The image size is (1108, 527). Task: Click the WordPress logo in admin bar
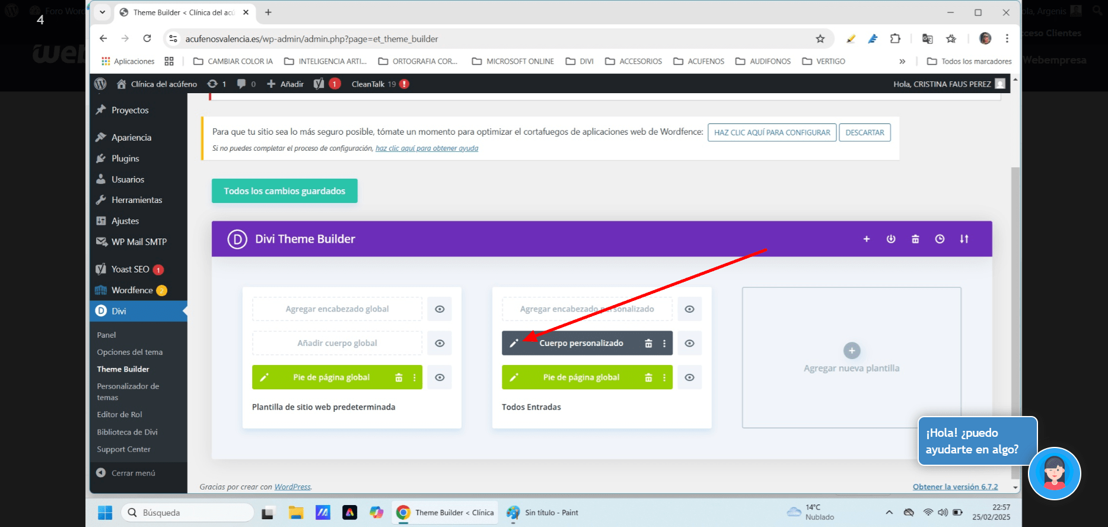coord(100,84)
